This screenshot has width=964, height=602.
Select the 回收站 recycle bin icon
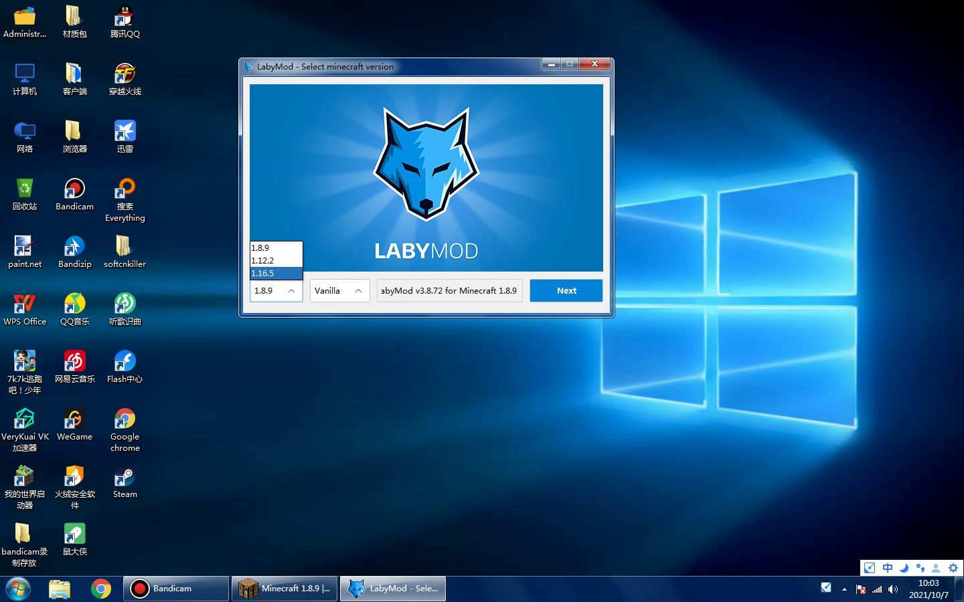click(x=25, y=195)
